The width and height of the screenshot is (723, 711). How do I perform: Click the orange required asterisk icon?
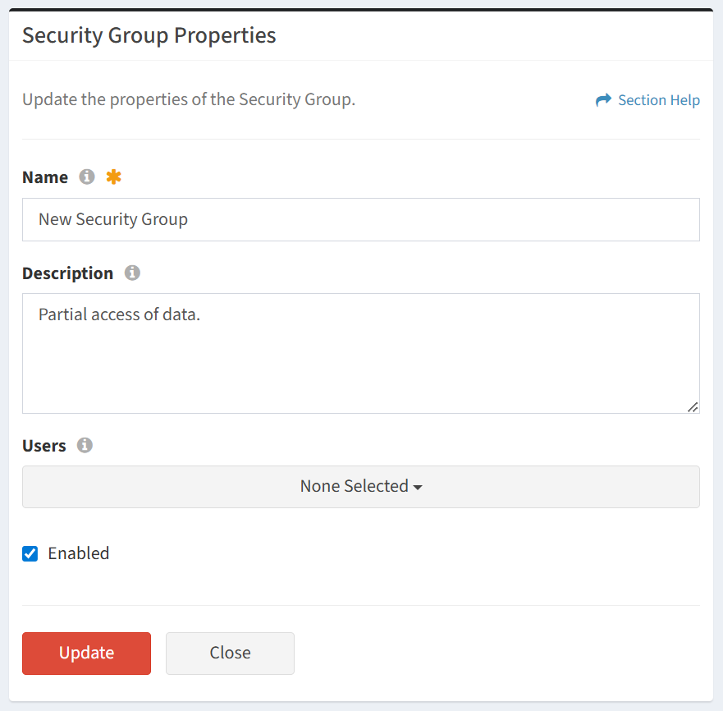coord(113,177)
